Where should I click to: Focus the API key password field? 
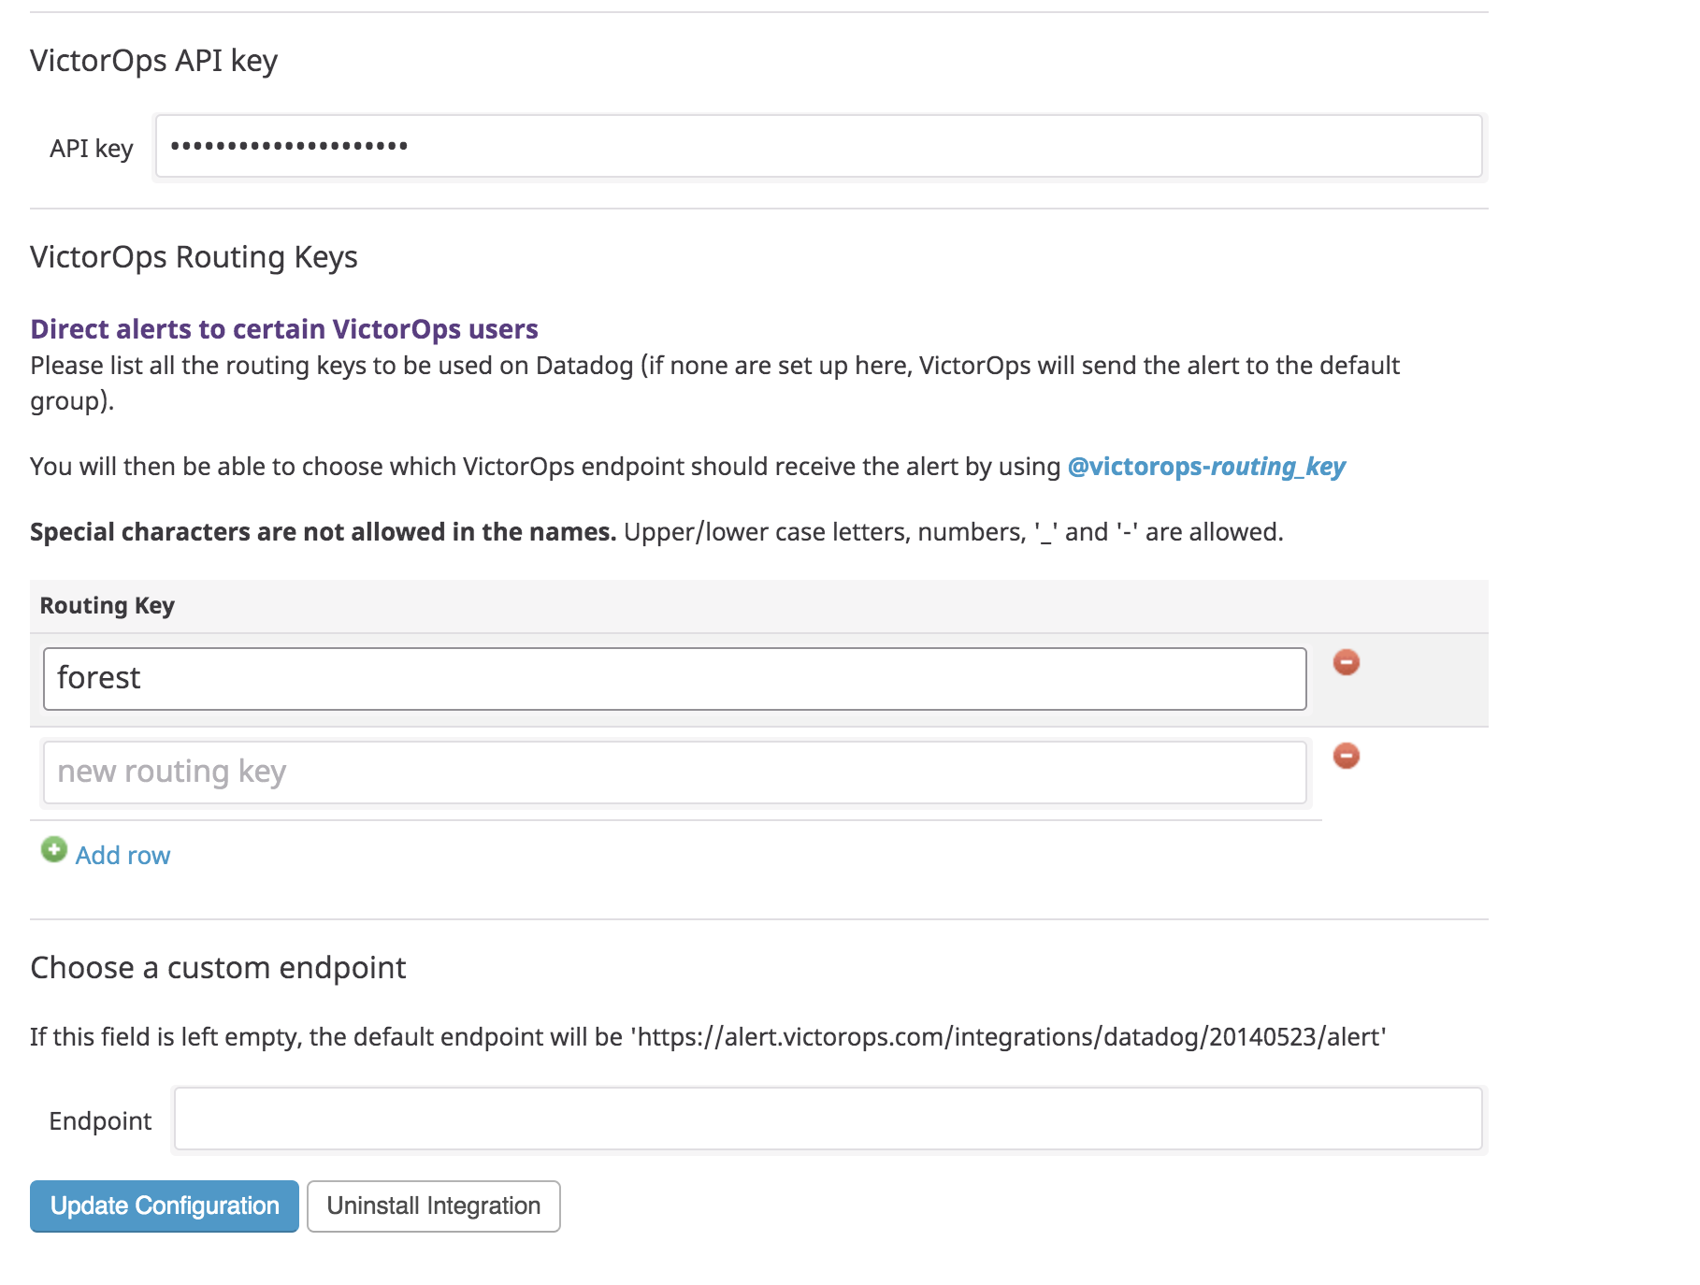(x=818, y=146)
